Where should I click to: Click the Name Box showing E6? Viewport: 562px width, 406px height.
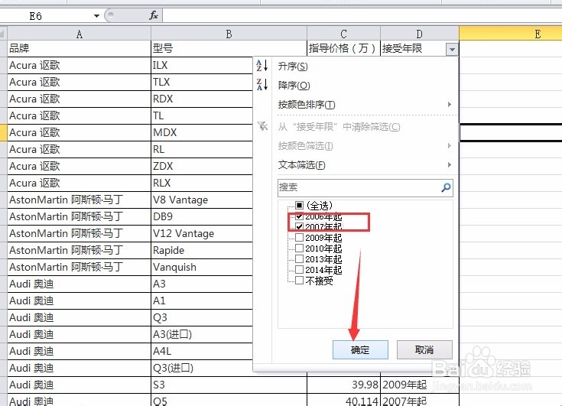click(x=47, y=16)
